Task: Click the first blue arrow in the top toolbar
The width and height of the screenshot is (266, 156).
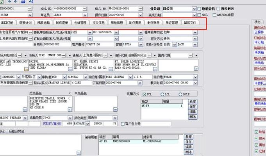Action: pos(9,2)
